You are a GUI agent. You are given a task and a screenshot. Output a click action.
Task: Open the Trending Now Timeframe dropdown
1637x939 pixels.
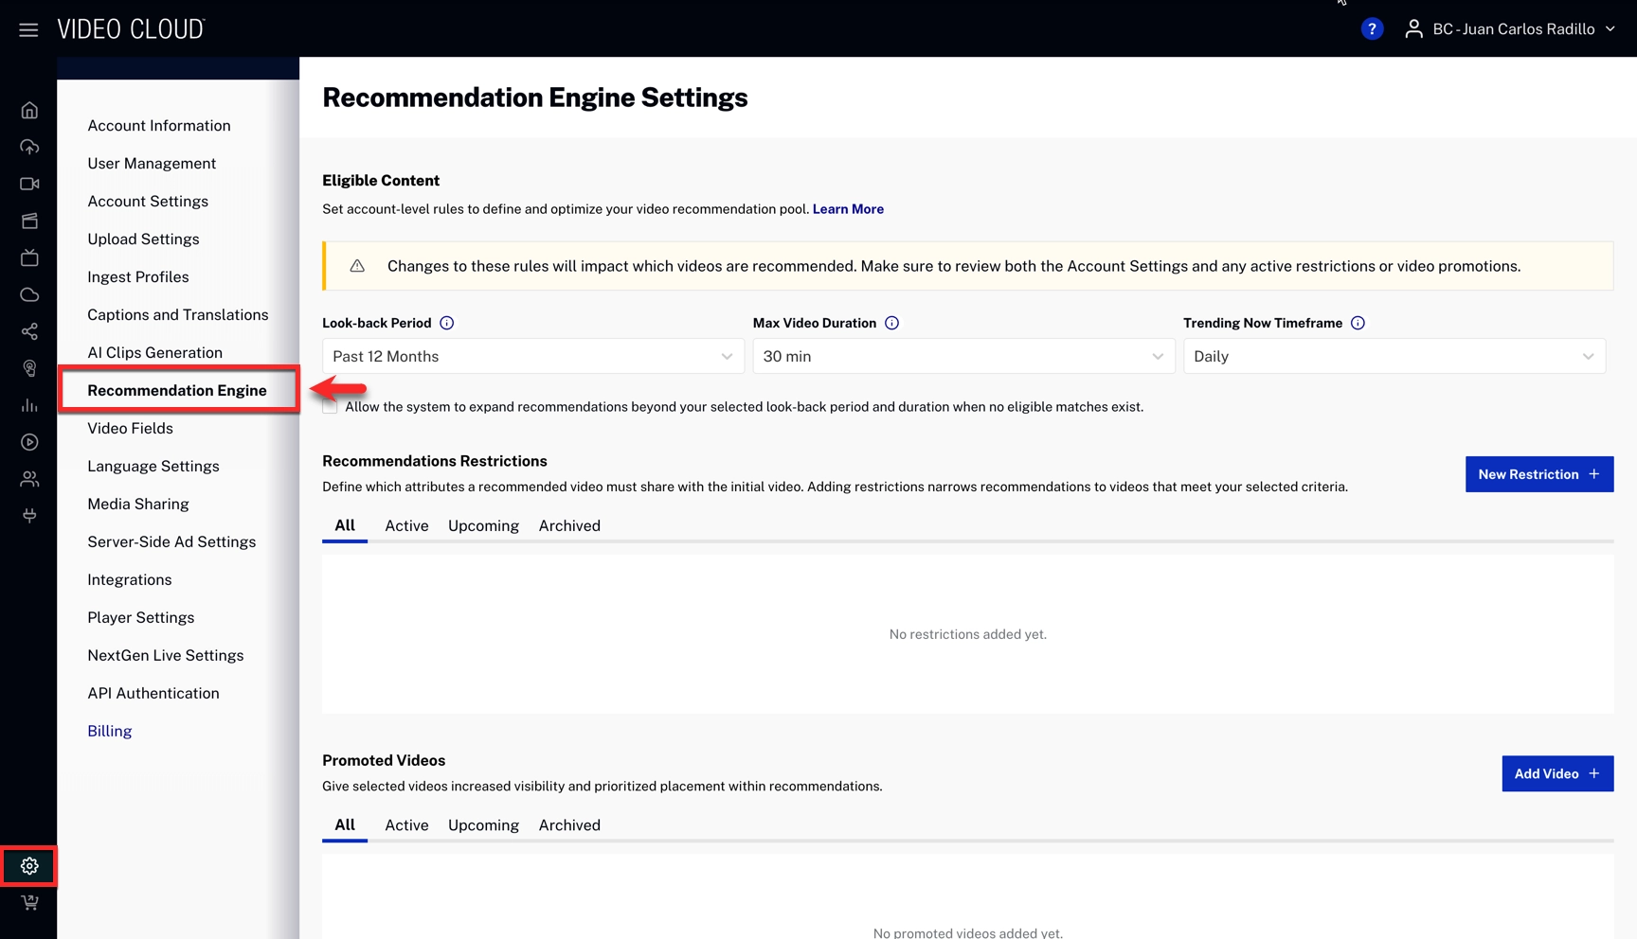(x=1394, y=356)
